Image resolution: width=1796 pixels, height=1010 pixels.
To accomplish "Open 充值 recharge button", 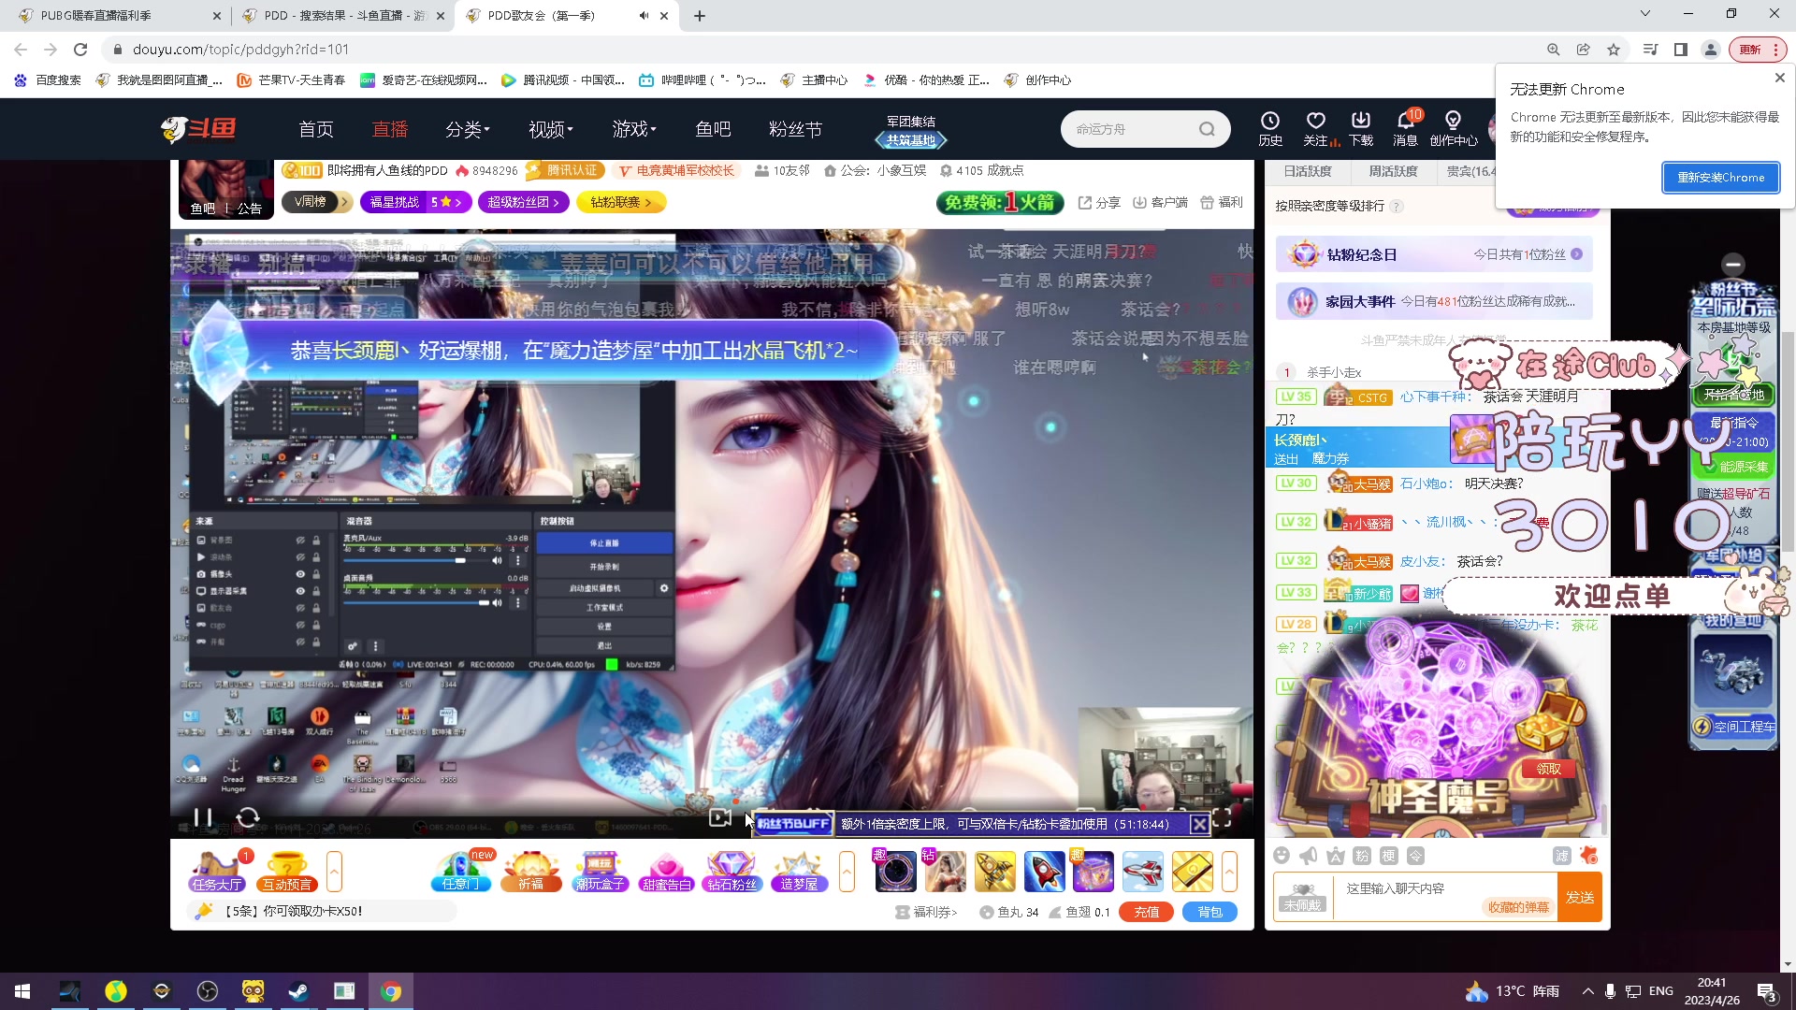I will click(1147, 912).
